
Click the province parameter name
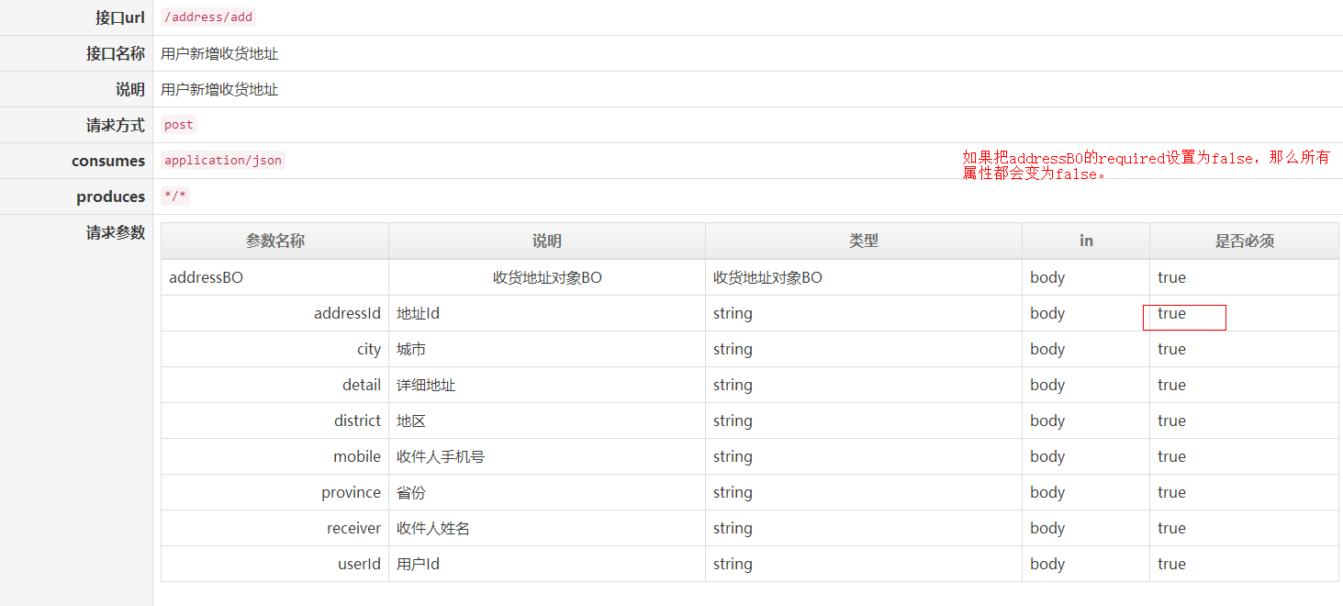(x=351, y=492)
